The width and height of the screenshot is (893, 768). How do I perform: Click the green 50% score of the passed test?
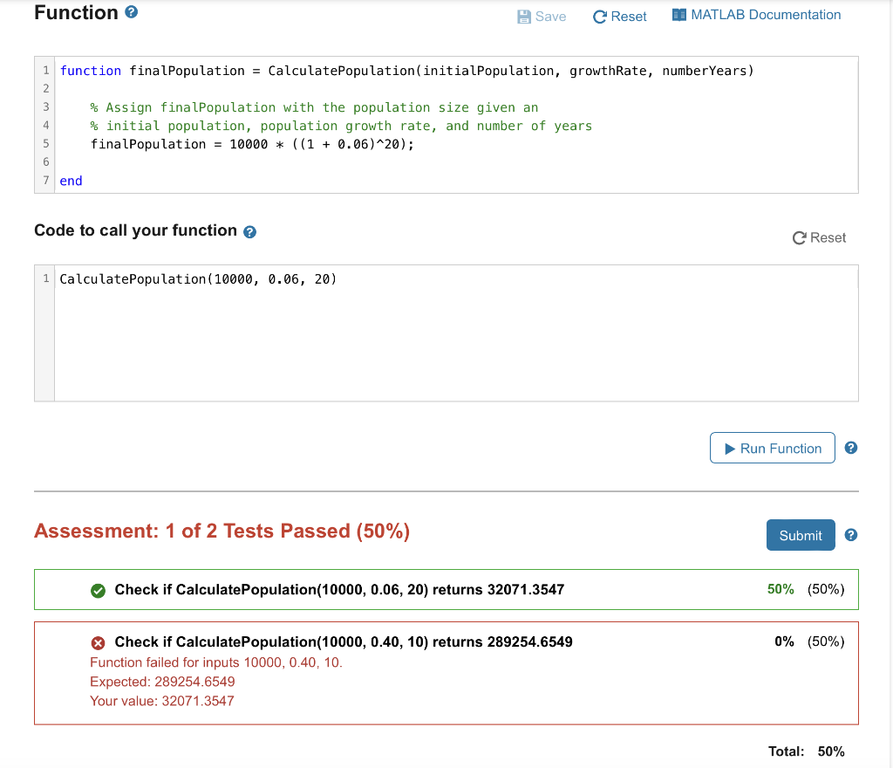click(x=781, y=589)
